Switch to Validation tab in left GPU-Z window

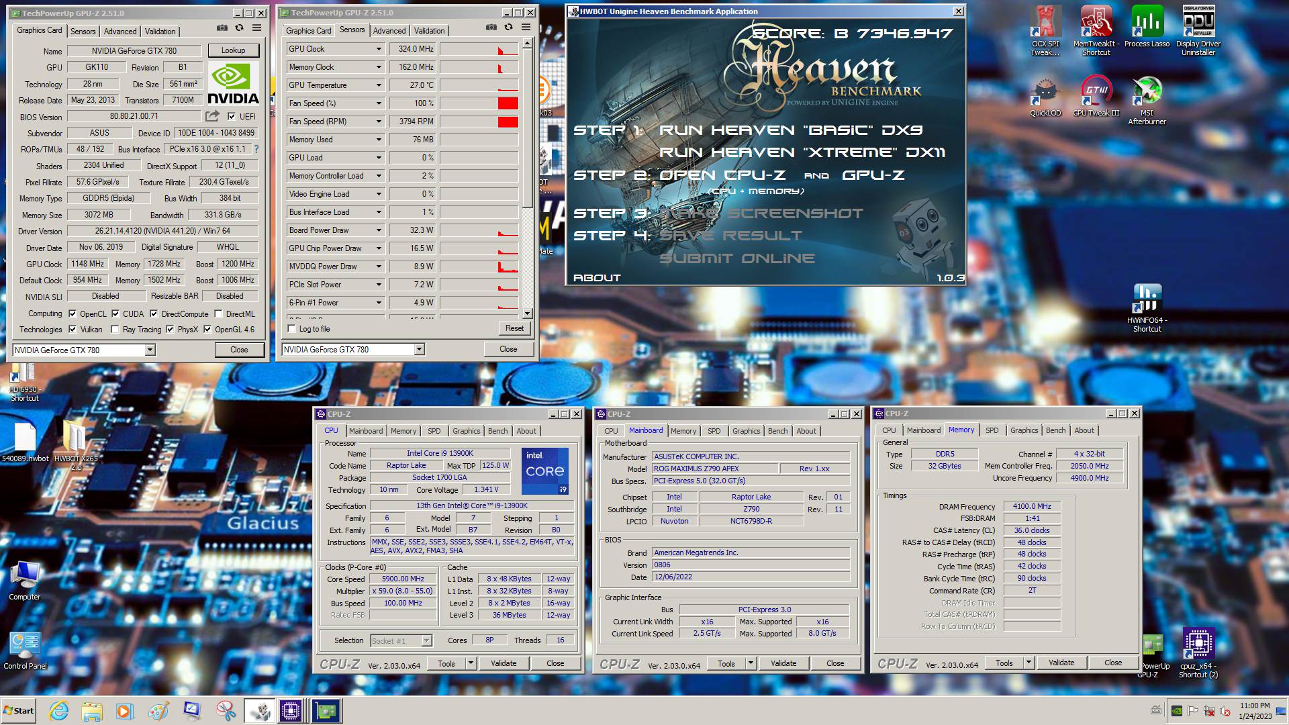(160, 32)
